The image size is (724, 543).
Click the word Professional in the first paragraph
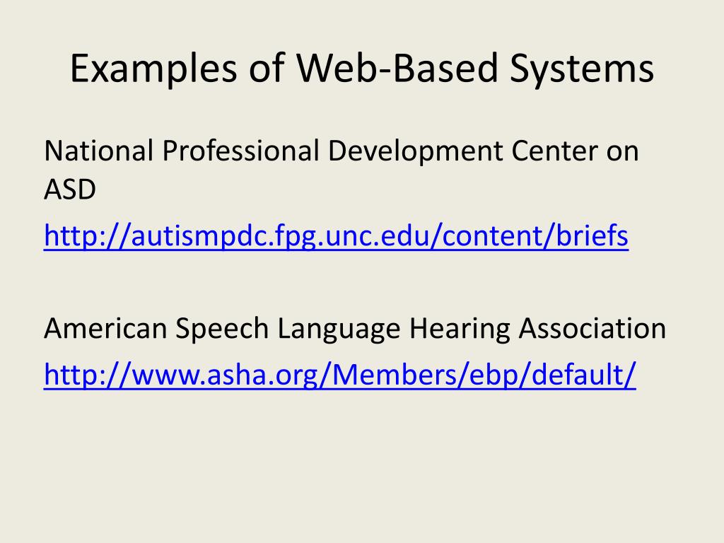pyautogui.click(x=240, y=151)
